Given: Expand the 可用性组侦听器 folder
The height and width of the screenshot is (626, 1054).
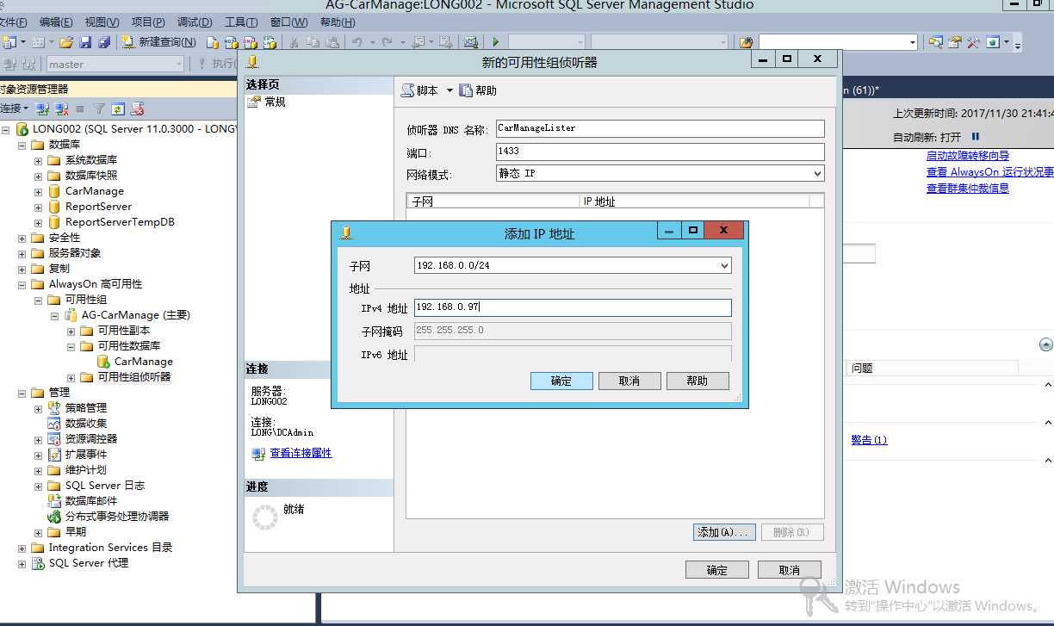Looking at the screenshot, I should tap(71, 377).
